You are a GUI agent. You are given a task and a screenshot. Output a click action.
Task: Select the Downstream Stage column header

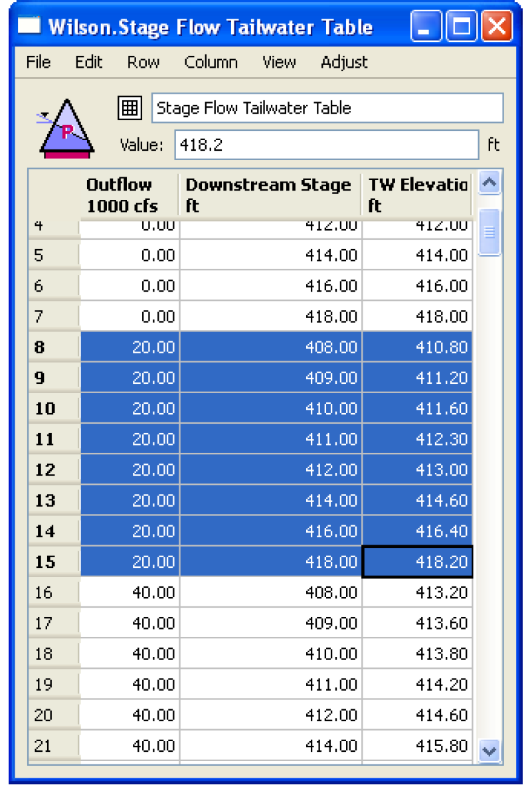[270, 195]
